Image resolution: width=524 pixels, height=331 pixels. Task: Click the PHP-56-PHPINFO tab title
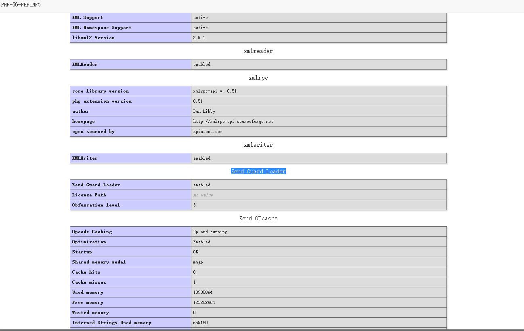click(21, 5)
